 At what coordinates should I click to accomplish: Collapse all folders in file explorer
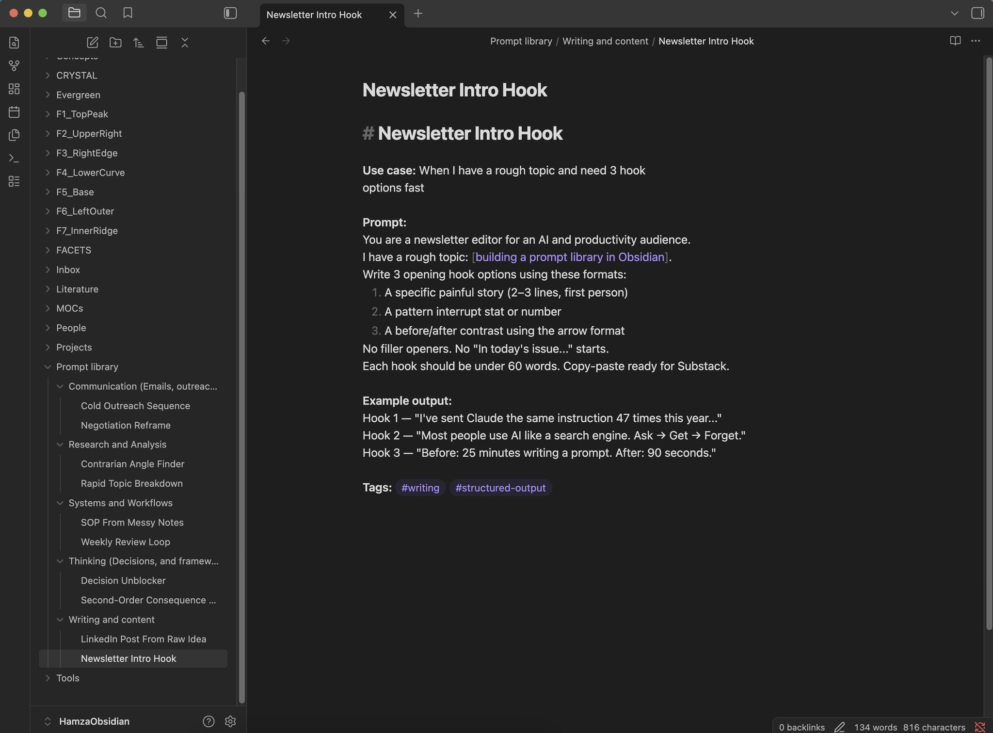[185, 43]
